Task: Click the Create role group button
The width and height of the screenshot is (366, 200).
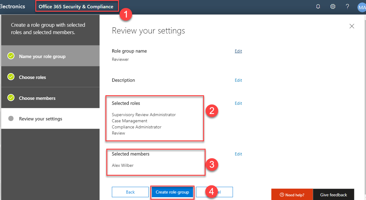Action: tap(172, 192)
